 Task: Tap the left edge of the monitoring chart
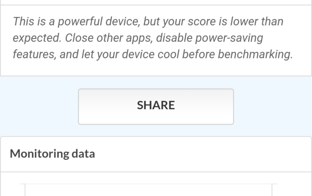25,190
